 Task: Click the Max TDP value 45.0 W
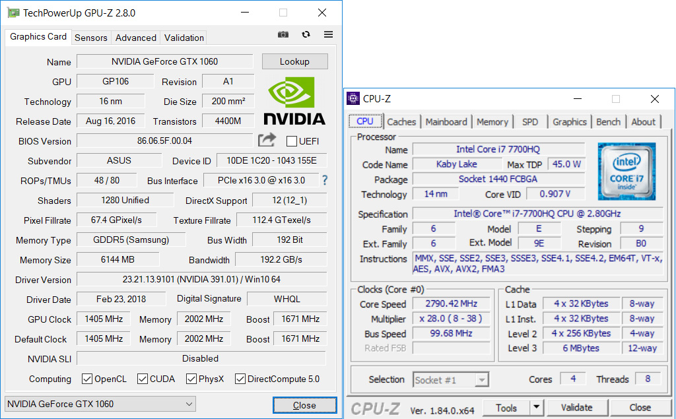point(566,164)
